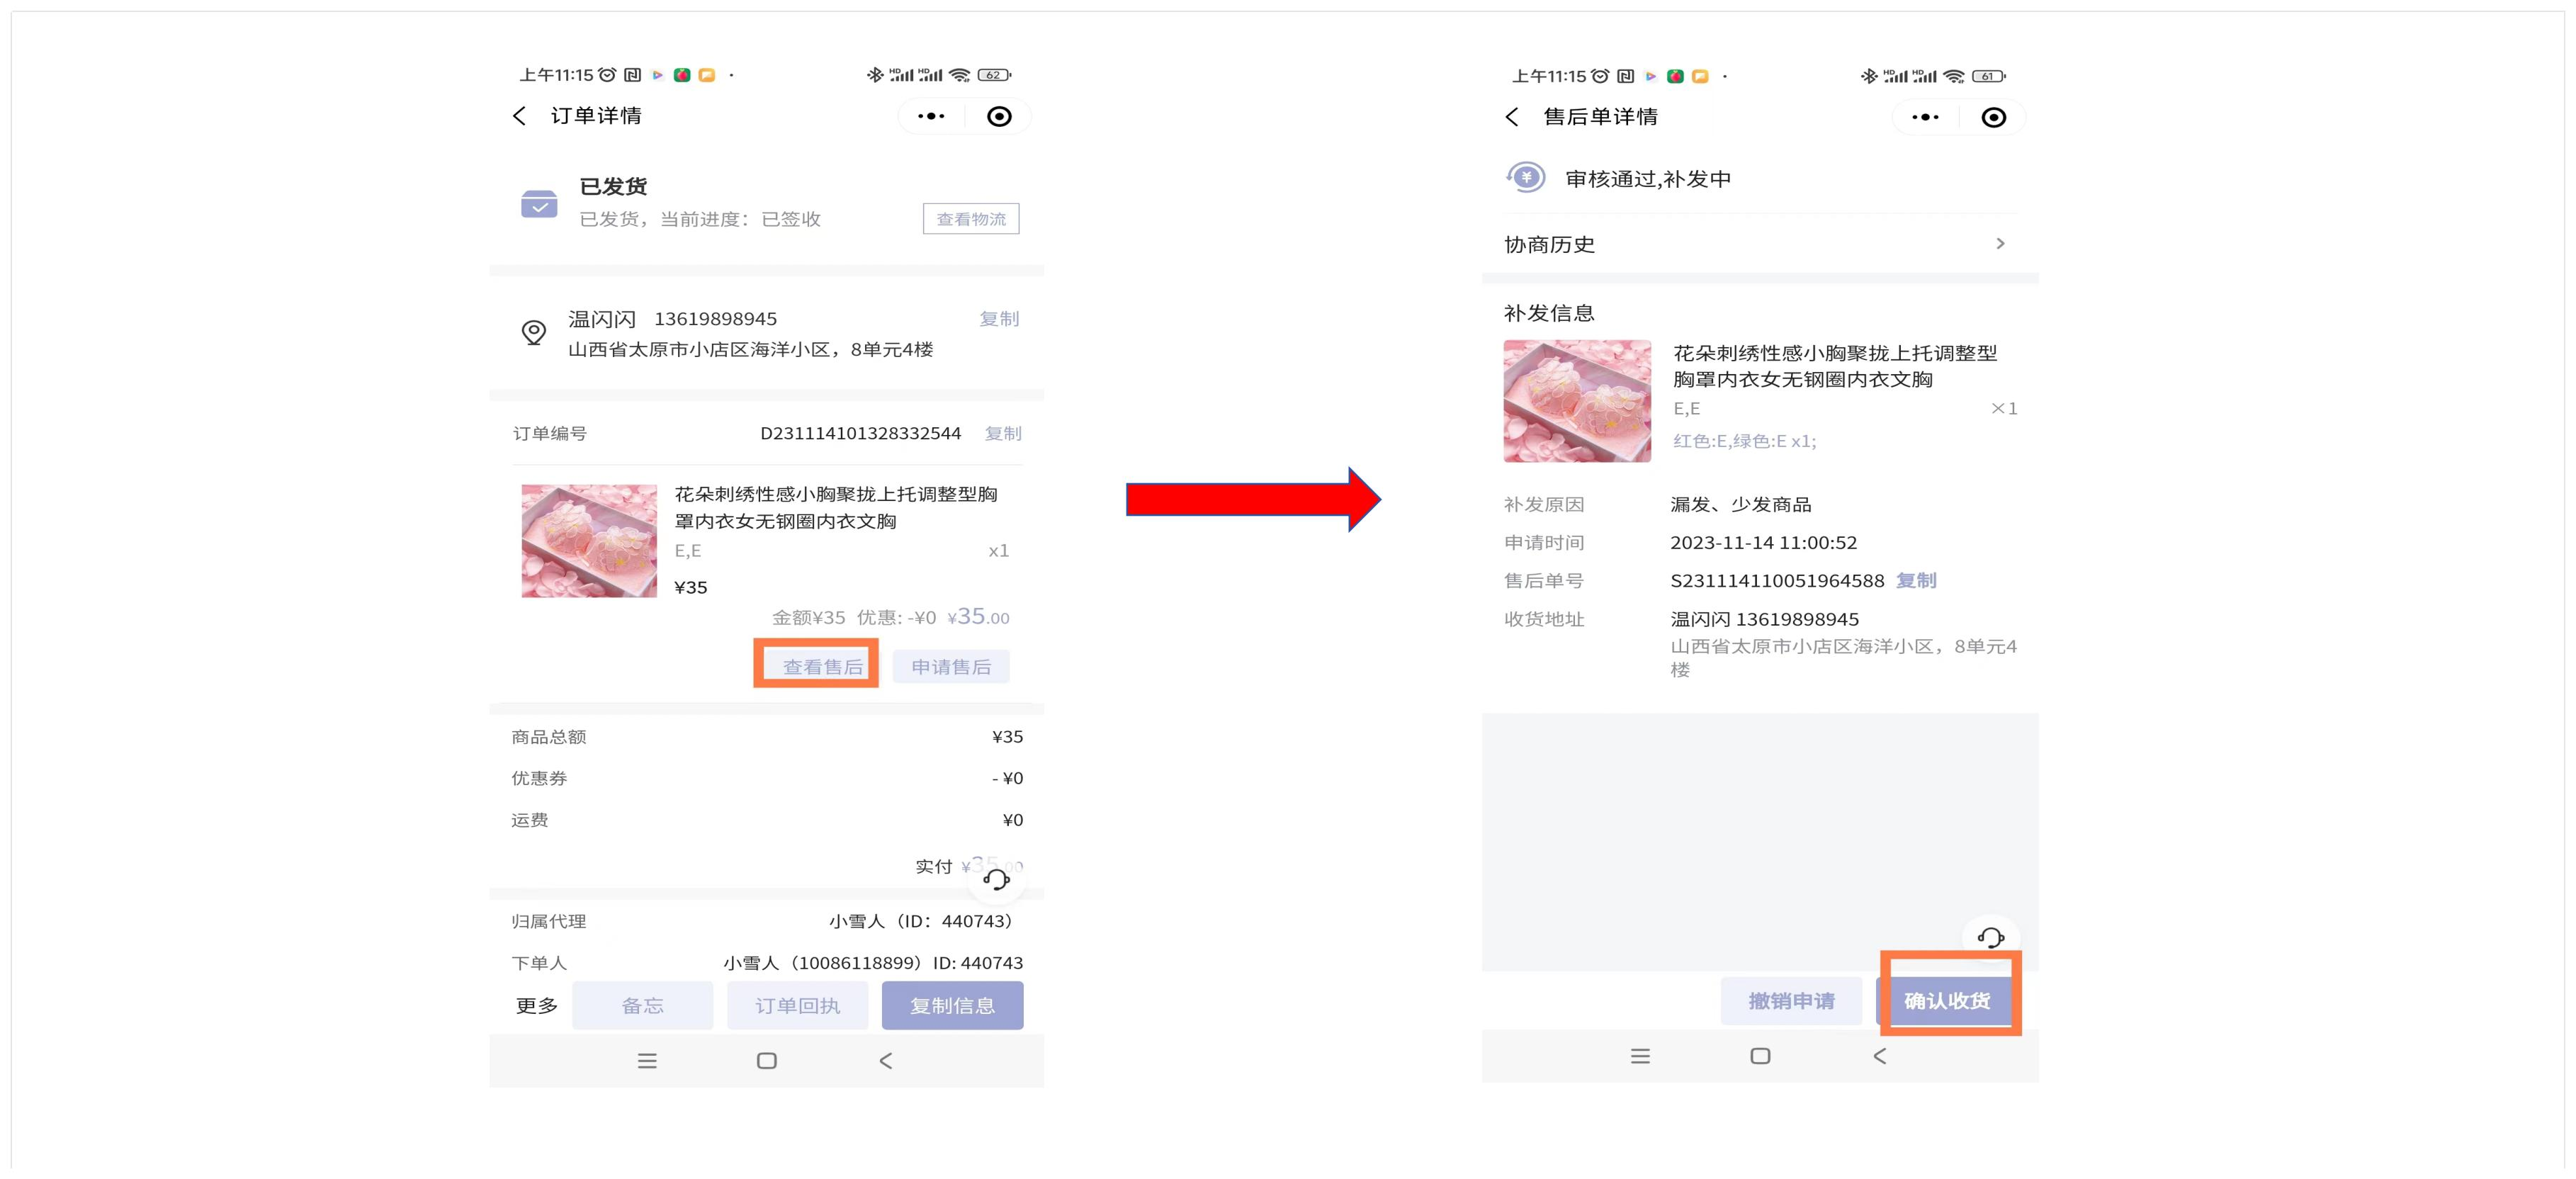
Task: Expand 协商历史 row chevron
Action: [x=2000, y=244]
